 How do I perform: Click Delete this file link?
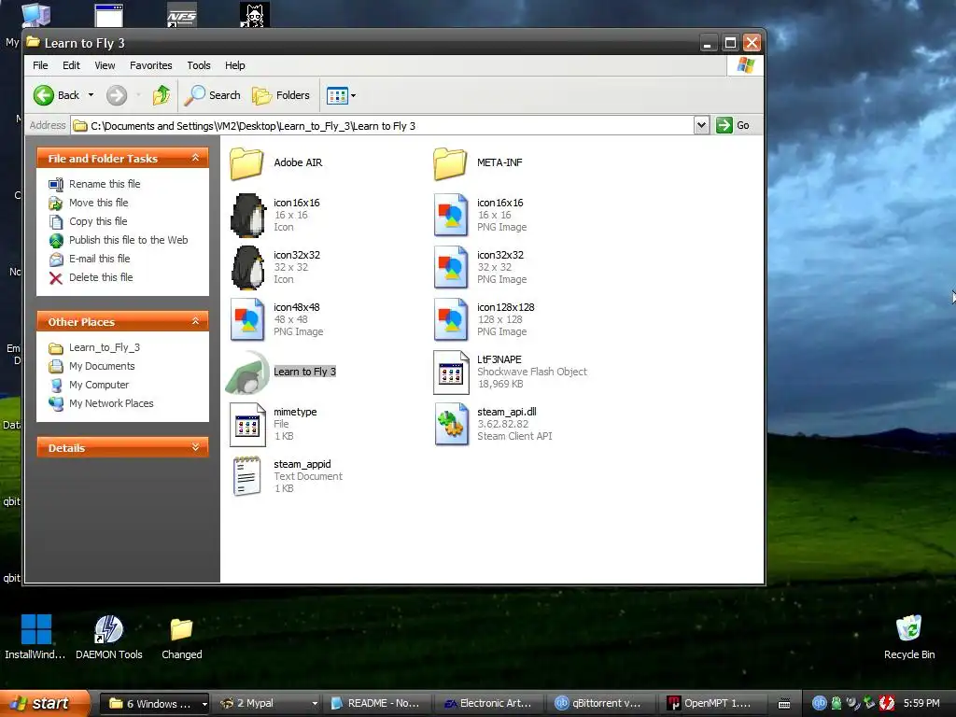point(101,276)
